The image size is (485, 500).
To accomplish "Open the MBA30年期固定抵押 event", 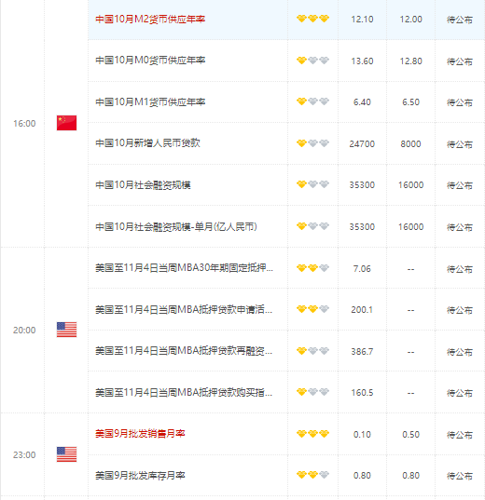I will pyautogui.click(x=184, y=268).
